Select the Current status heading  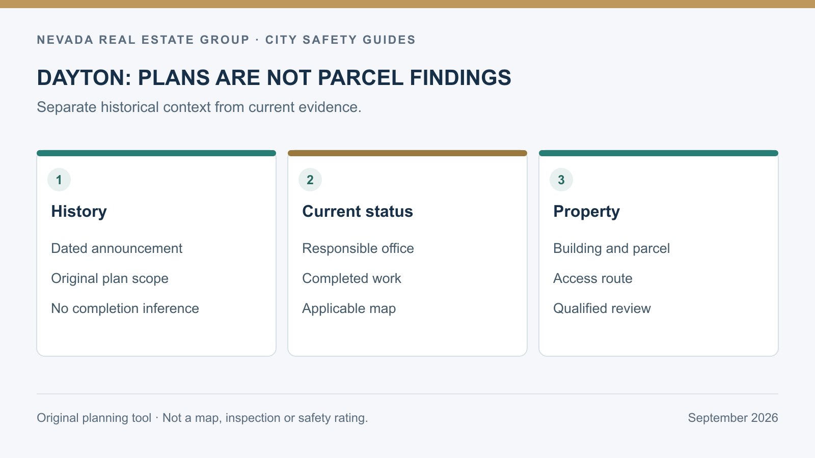pos(358,212)
